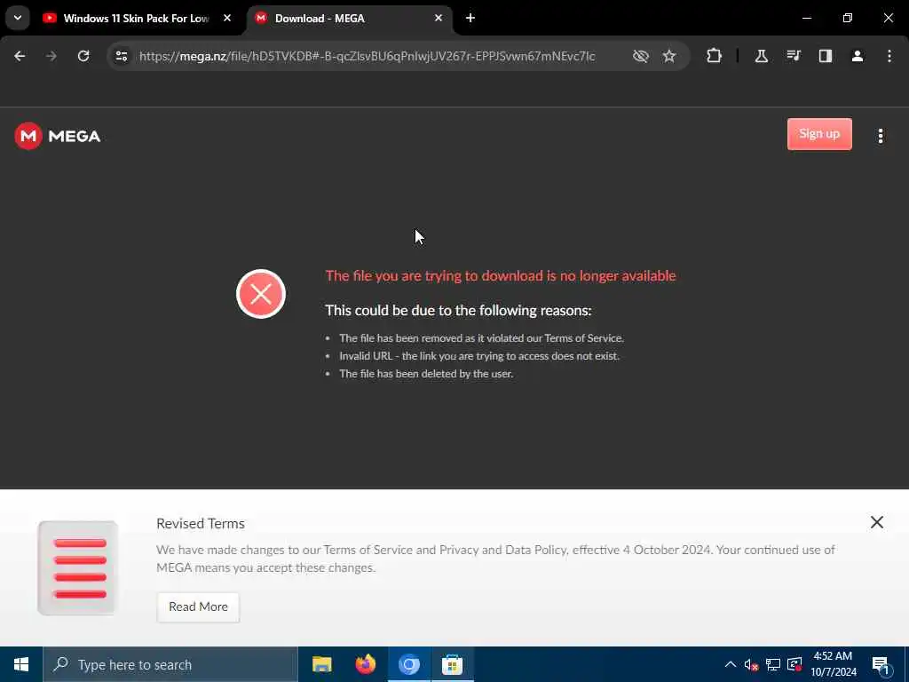Launch Firefox from the taskbar
Screen dimensions: 909x682
(x=365, y=664)
